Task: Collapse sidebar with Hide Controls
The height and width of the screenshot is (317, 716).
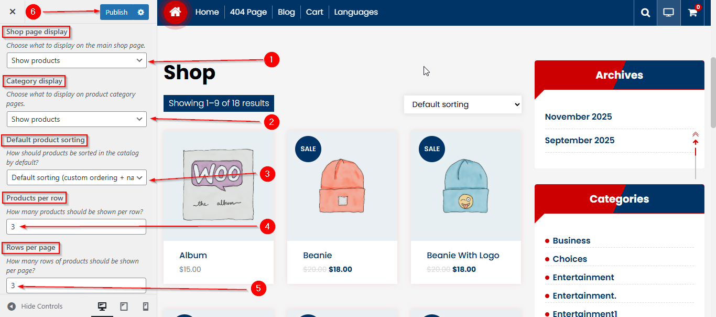Action: pyautogui.click(x=36, y=307)
